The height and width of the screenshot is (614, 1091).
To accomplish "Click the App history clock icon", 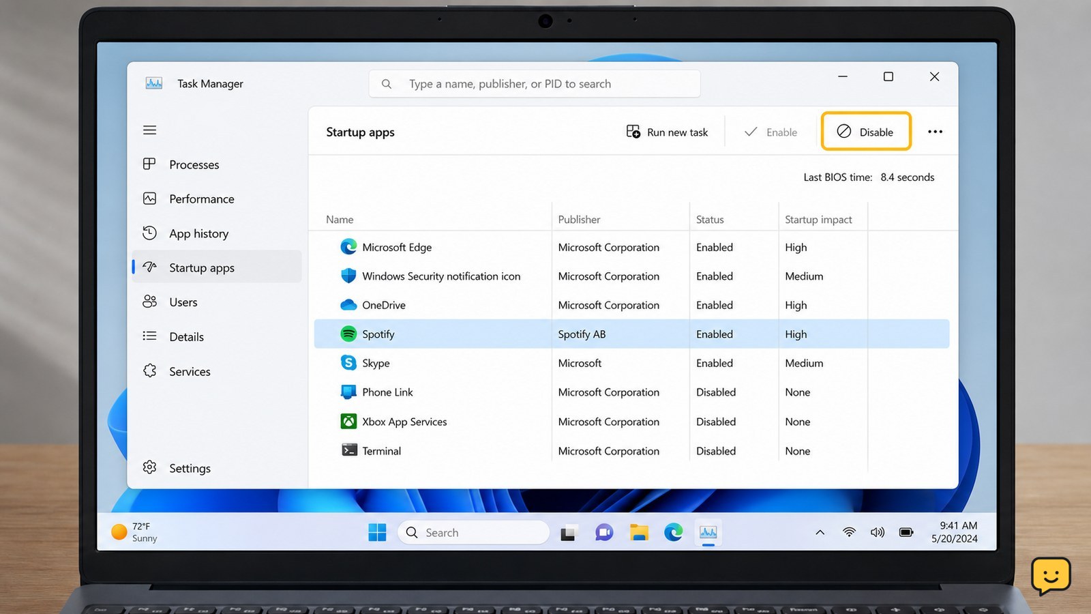I will click(149, 233).
